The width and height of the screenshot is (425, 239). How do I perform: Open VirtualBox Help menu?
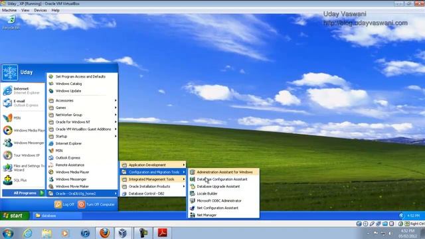[55, 11]
